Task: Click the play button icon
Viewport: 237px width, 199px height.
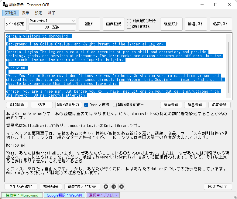Action: pos(106,187)
